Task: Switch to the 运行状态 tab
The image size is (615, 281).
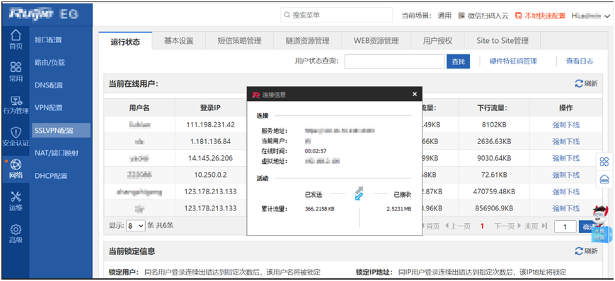Action: pos(125,41)
